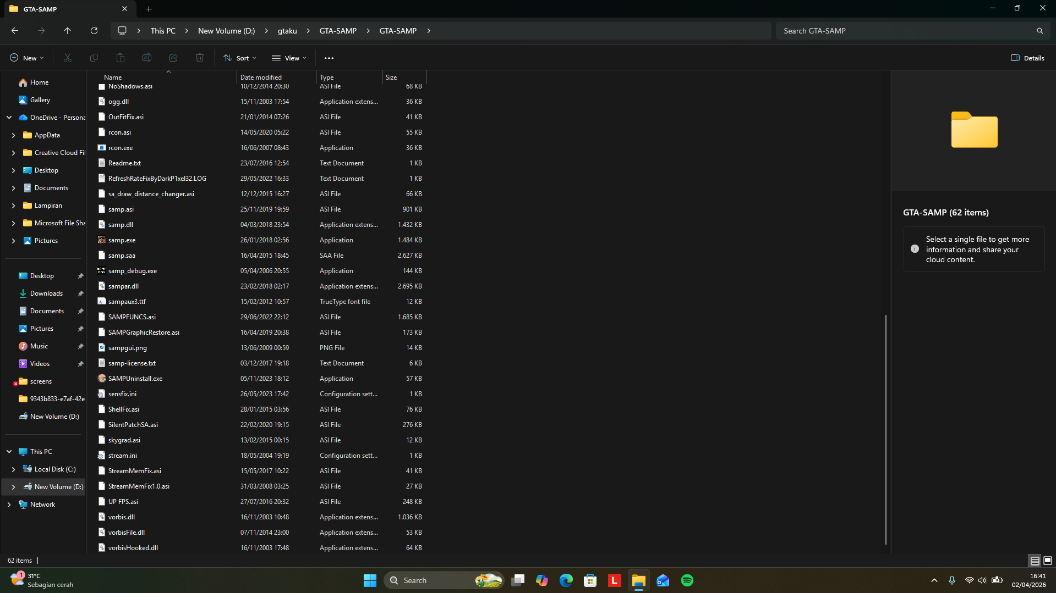Select the SilentPatchSA.asi file

pyautogui.click(x=133, y=425)
